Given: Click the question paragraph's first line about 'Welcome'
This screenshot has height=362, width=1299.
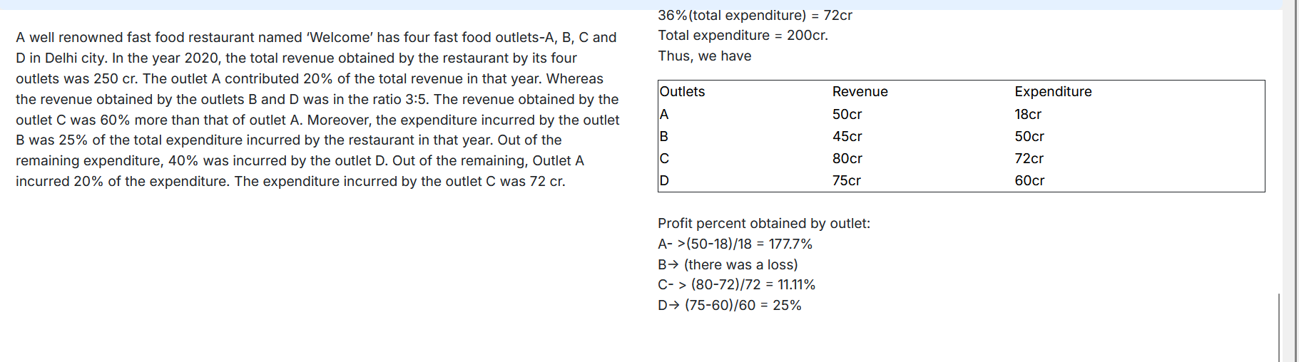Looking at the screenshot, I should [x=316, y=37].
